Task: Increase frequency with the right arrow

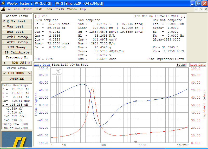Action: 29,63
